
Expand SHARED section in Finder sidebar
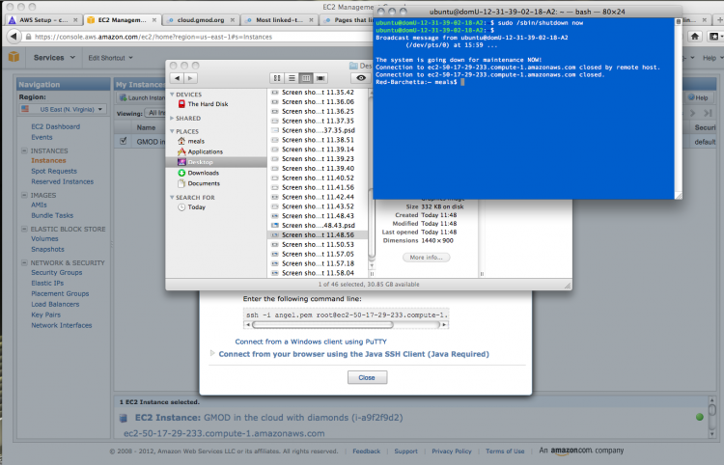click(172, 118)
